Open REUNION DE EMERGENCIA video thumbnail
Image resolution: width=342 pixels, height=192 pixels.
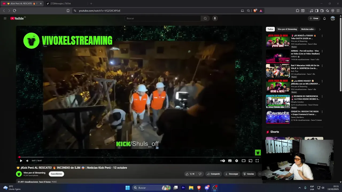[x=278, y=102]
